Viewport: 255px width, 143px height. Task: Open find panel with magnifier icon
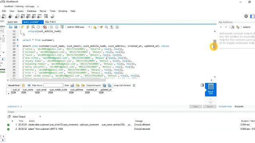106,27
